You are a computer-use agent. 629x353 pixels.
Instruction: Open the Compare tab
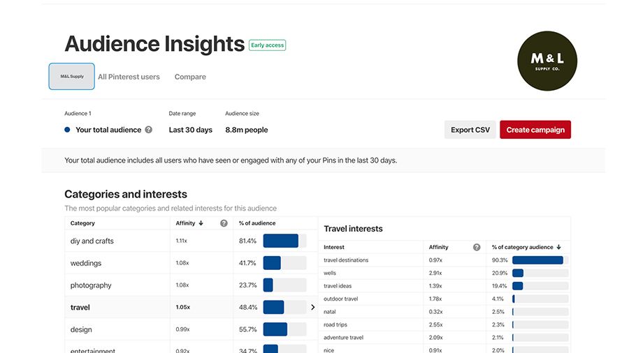pos(190,77)
